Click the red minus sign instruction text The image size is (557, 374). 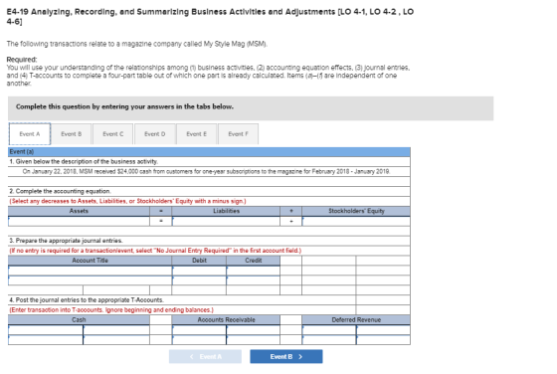[127, 201]
